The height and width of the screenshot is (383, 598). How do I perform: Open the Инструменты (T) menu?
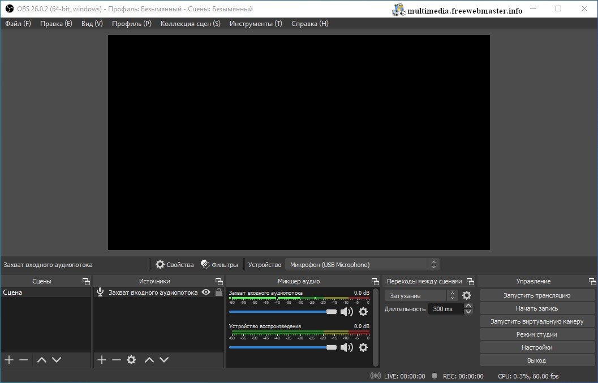pos(256,24)
